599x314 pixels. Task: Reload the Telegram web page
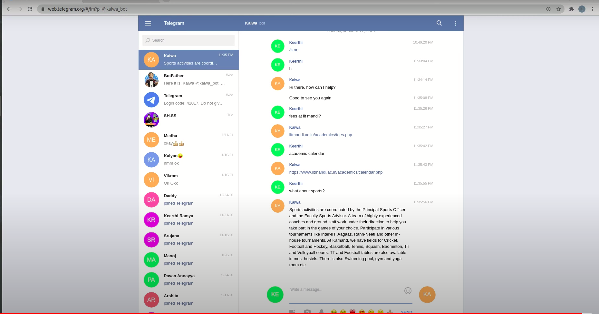[x=30, y=9]
